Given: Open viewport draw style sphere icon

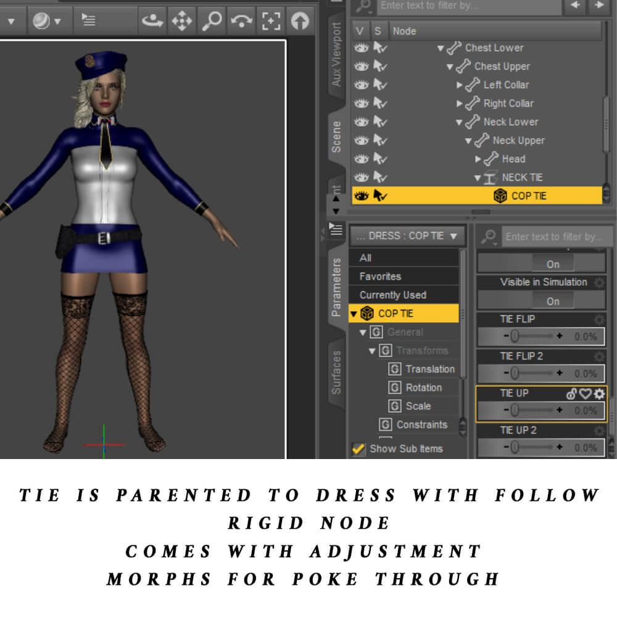Looking at the screenshot, I should coord(45,21).
